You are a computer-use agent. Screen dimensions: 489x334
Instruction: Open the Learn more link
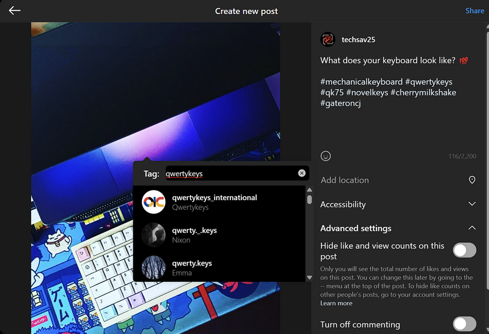[336, 303]
